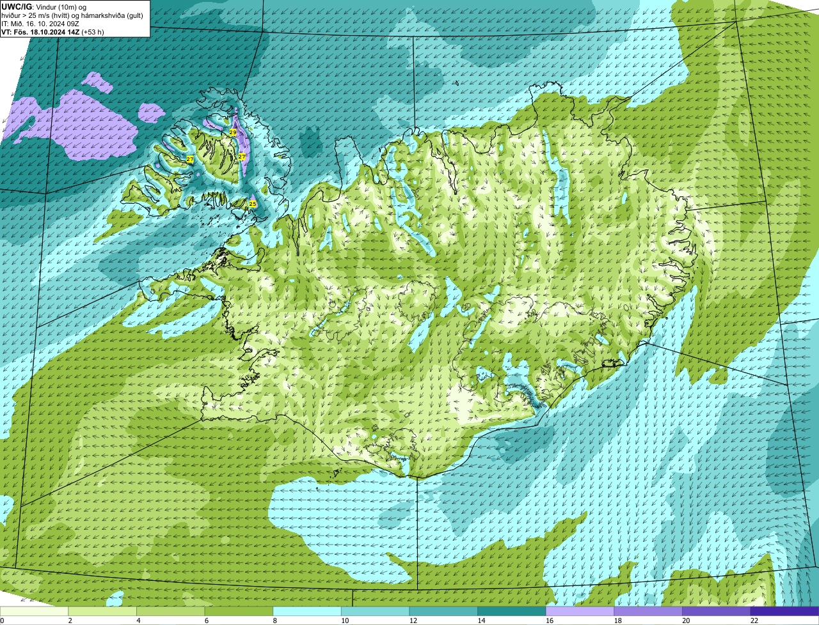Viewport: 819px width, 625px height.
Task: Click the 27 gust marker on the western fjord
Action: pos(190,159)
